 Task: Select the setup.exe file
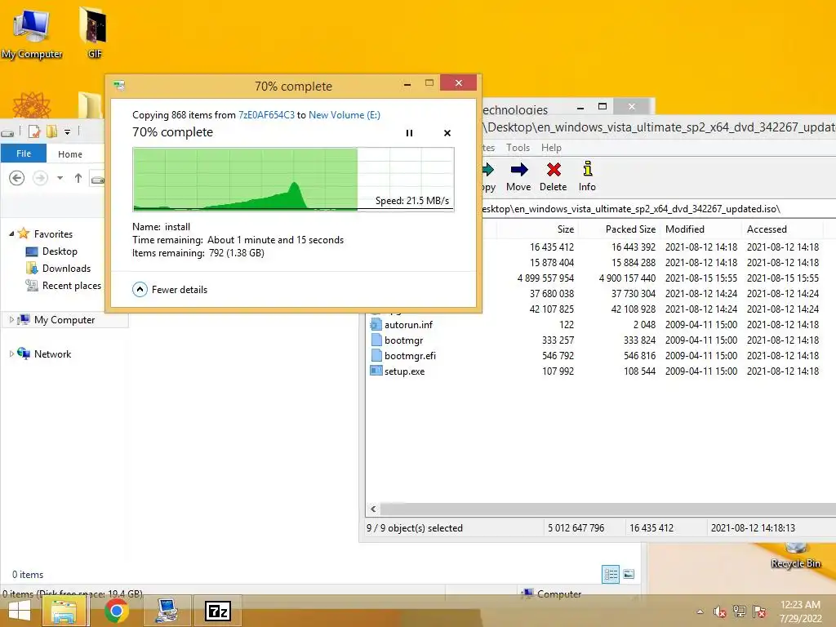click(x=404, y=371)
